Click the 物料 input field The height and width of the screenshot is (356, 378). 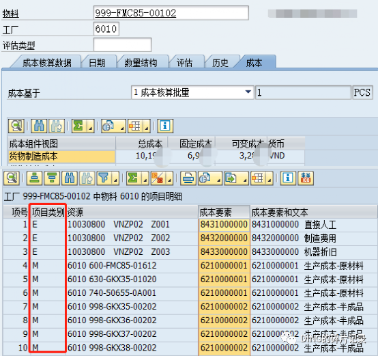[x=171, y=13]
